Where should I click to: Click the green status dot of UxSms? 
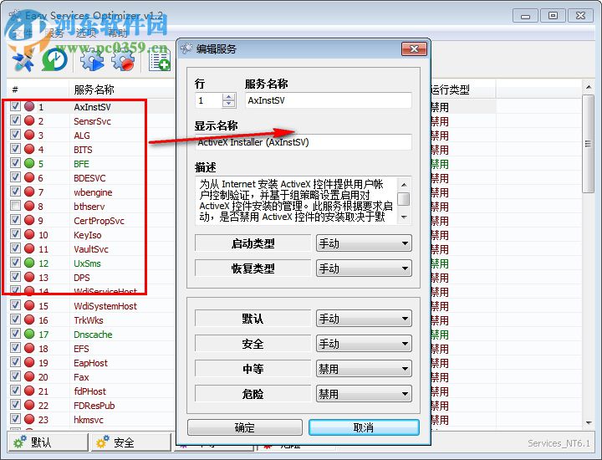(x=29, y=263)
